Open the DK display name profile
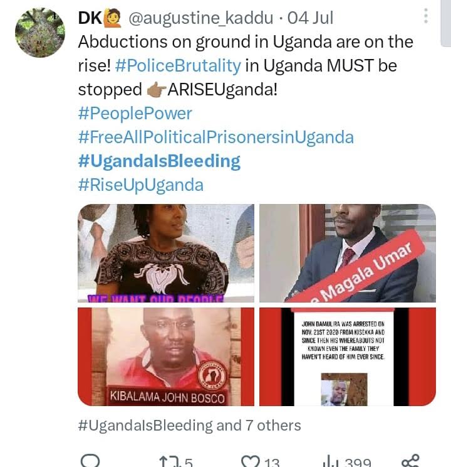 pyautogui.click(x=90, y=18)
